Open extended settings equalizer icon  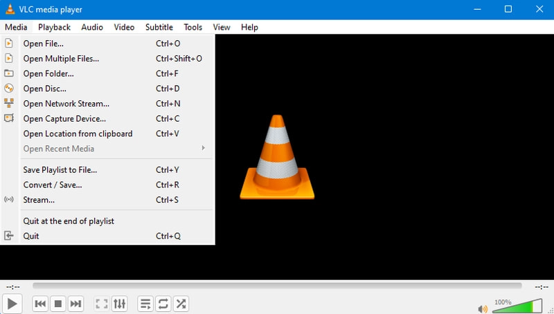coord(120,304)
